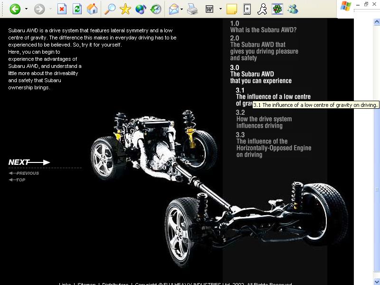
Task: Go to the Home page
Action: [93, 9]
